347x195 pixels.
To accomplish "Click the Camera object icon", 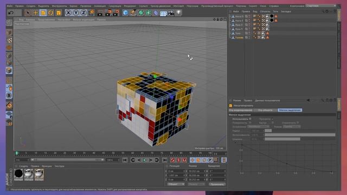I will point(171,13).
